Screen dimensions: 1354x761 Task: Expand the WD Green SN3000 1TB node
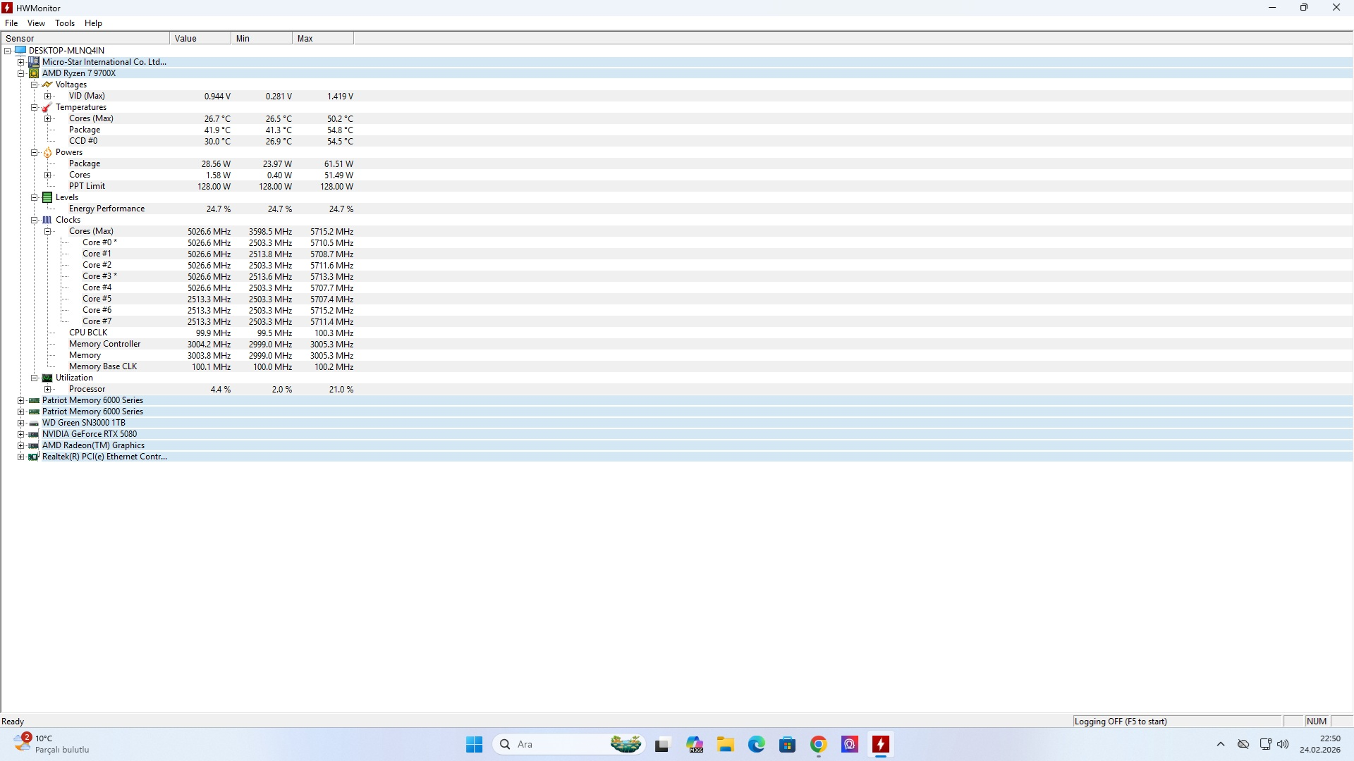(x=21, y=423)
